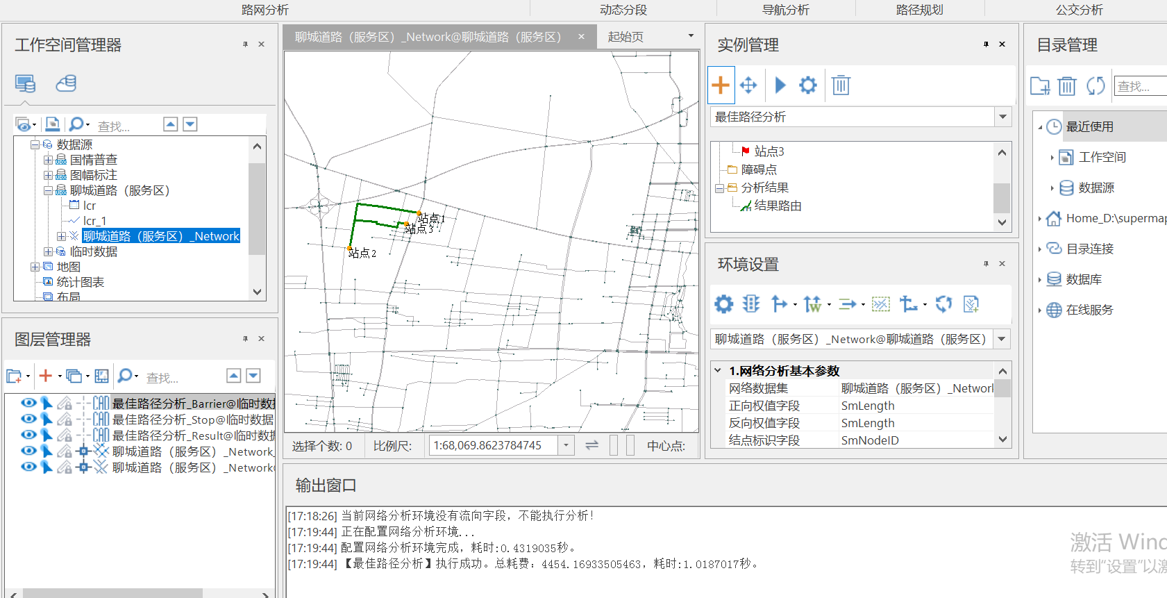The width and height of the screenshot is (1167, 598).
Task: Open the gear settings icon in 环境设置 toolbar
Action: 723,304
